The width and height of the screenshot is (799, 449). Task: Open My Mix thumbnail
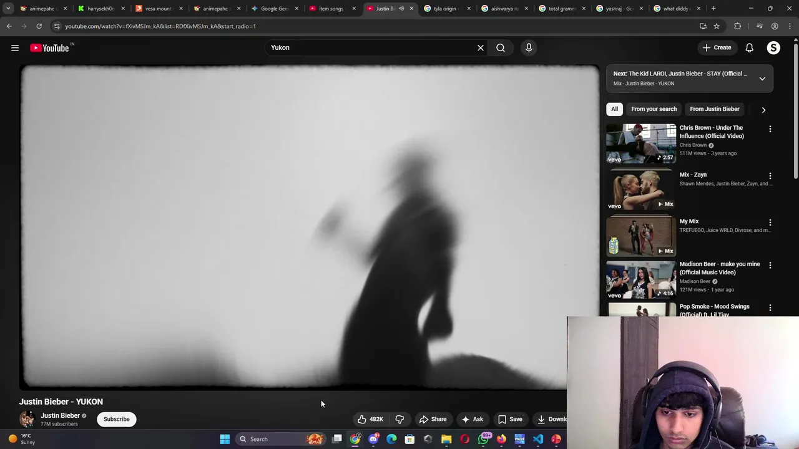click(x=641, y=237)
